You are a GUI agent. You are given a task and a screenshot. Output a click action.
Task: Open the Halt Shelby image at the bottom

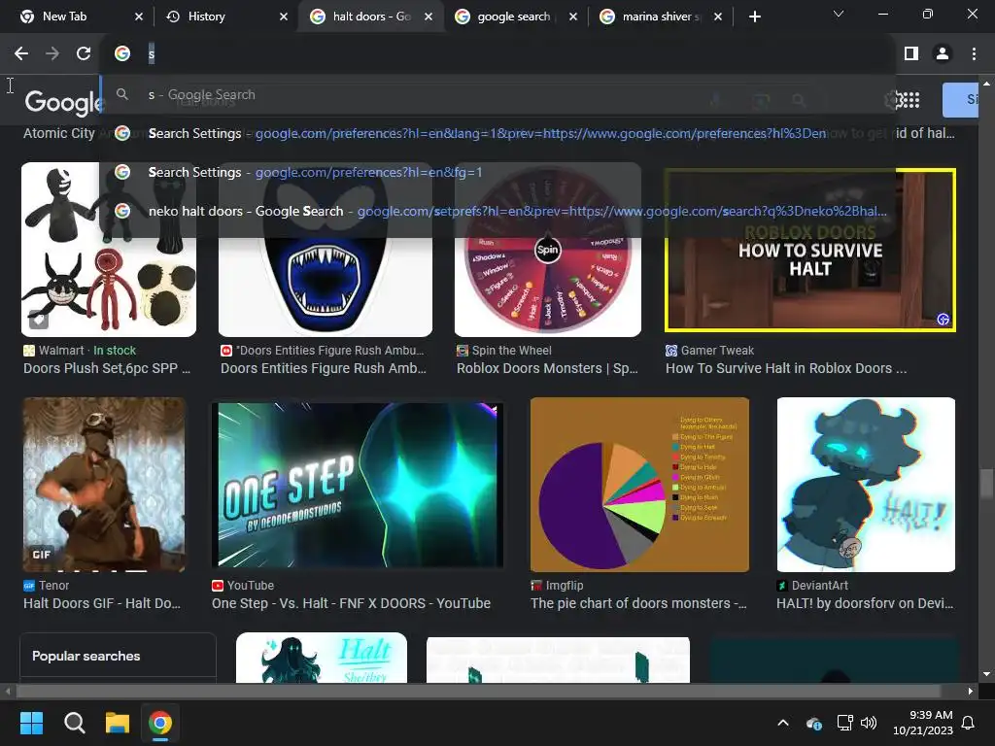321,658
